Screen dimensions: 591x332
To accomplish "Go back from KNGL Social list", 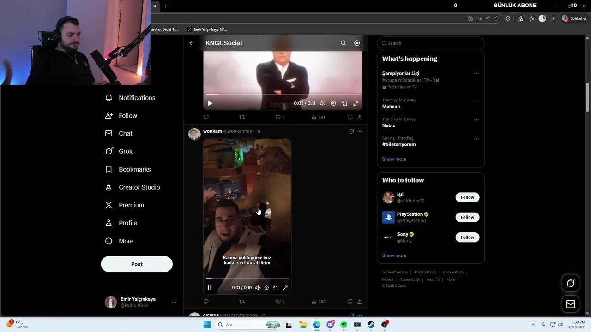I will (x=192, y=43).
